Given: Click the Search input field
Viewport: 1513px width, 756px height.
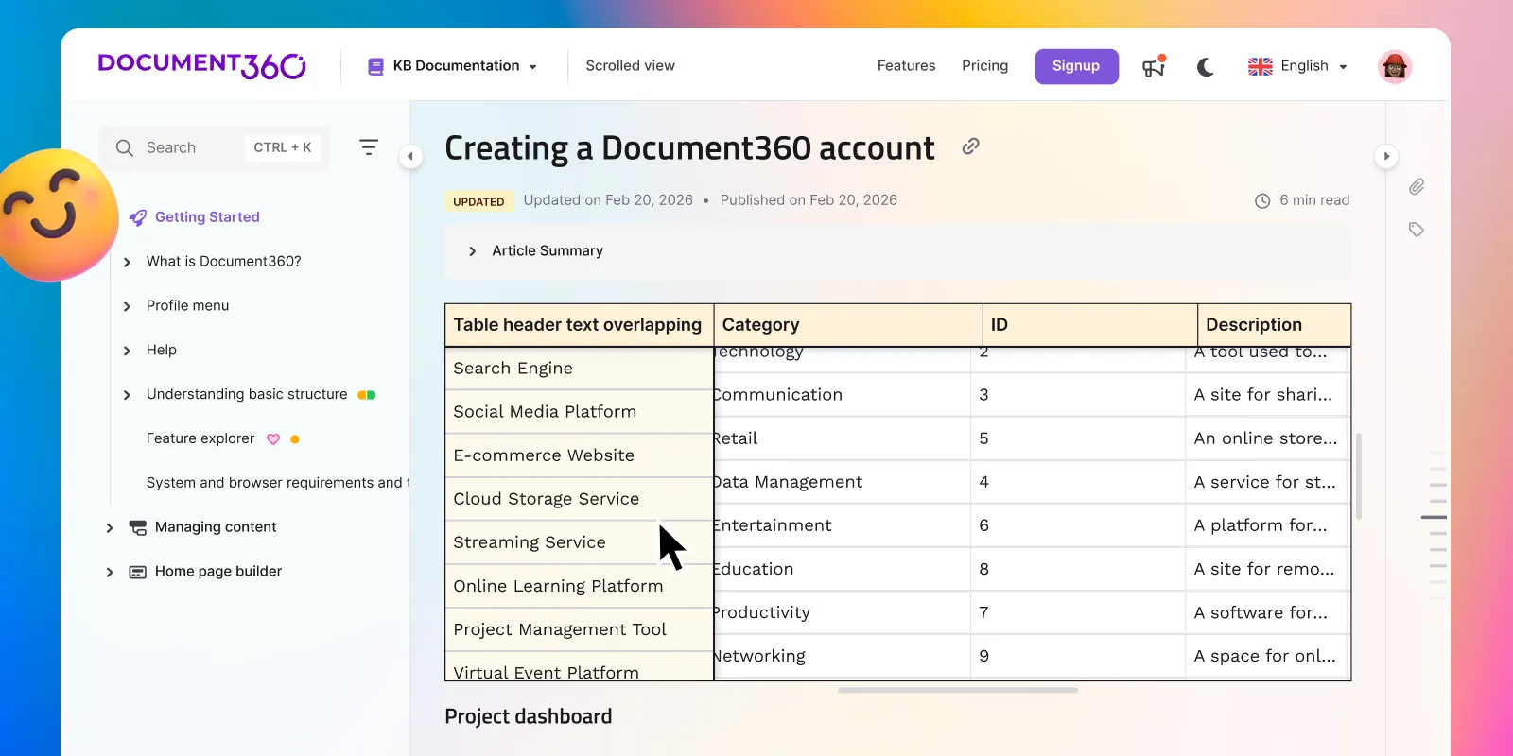Looking at the screenshot, I should coord(189,147).
